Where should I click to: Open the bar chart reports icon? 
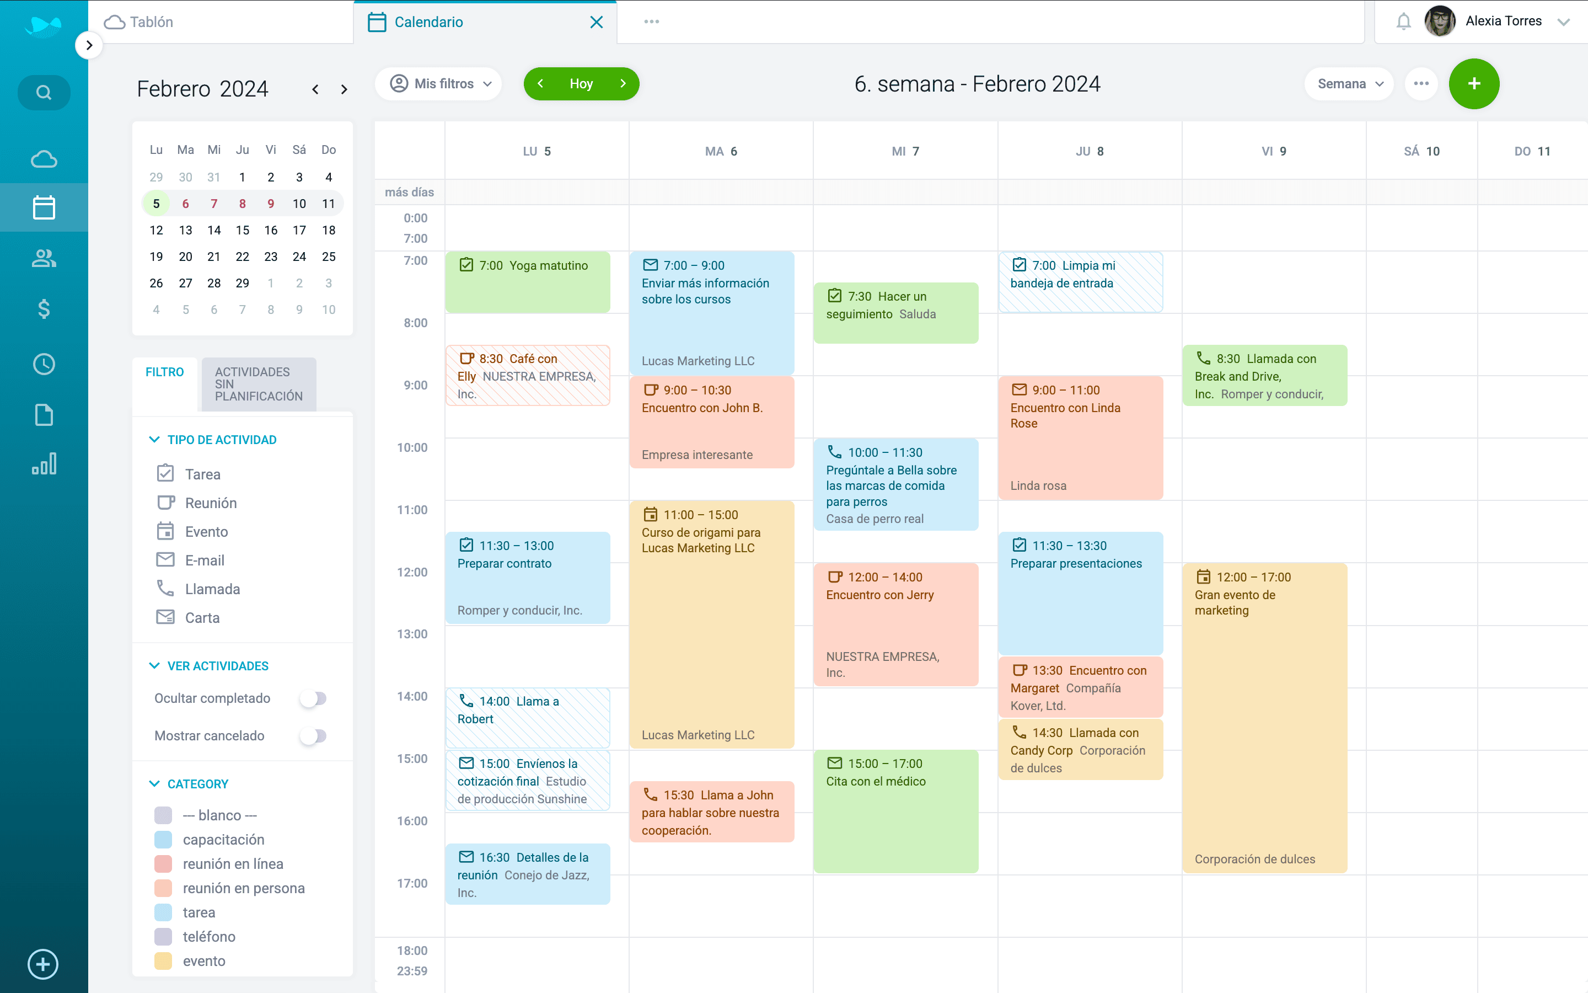click(x=44, y=465)
